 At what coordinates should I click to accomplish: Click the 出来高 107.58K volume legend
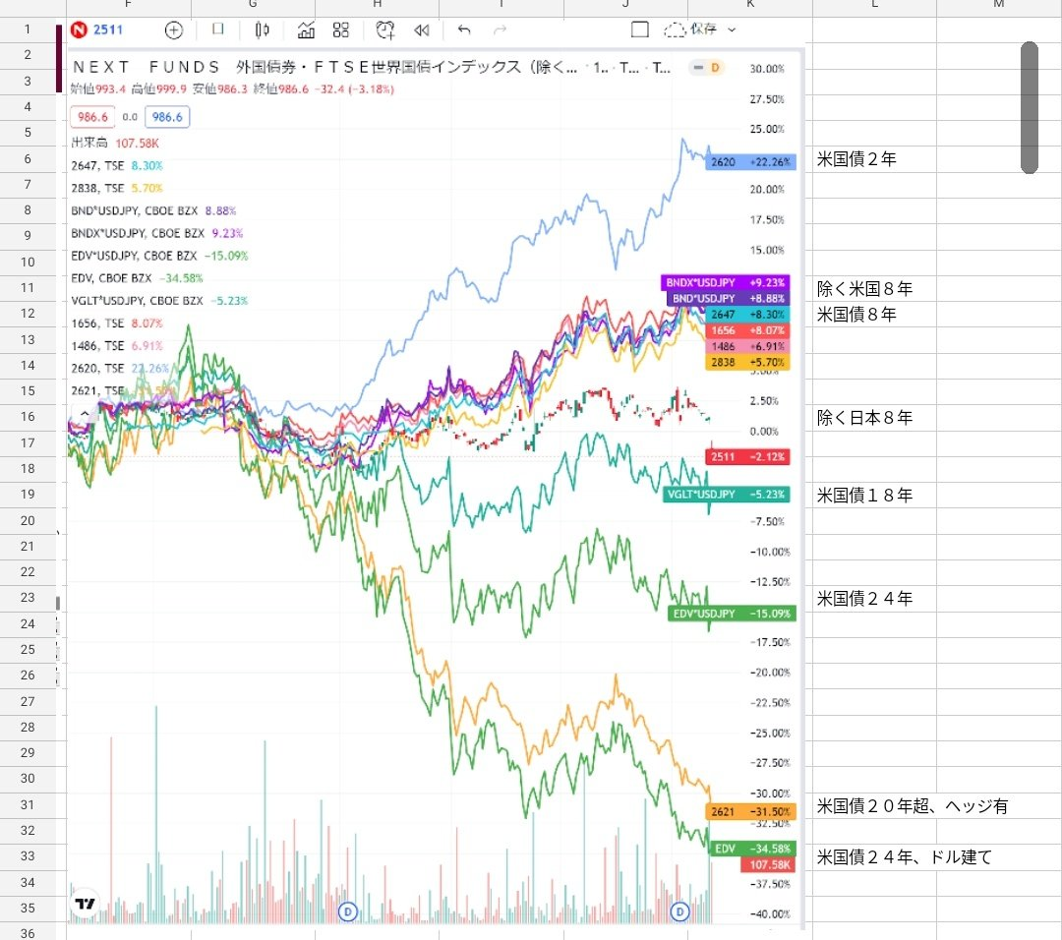click(x=114, y=143)
